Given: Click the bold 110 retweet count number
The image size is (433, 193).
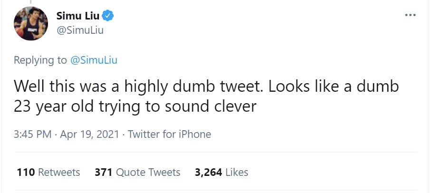Looking at the screenshot, I should coord(26,172).
